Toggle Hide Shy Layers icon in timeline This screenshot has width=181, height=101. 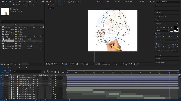(x=52, y=72)
